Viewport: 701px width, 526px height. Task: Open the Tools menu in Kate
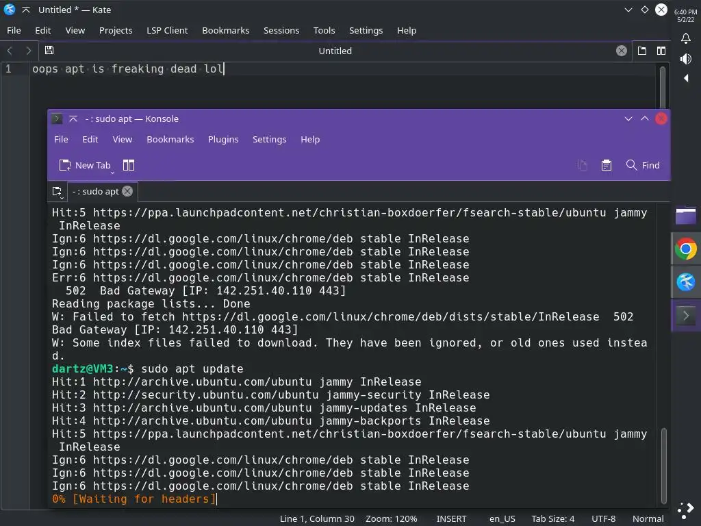(324, 30)
